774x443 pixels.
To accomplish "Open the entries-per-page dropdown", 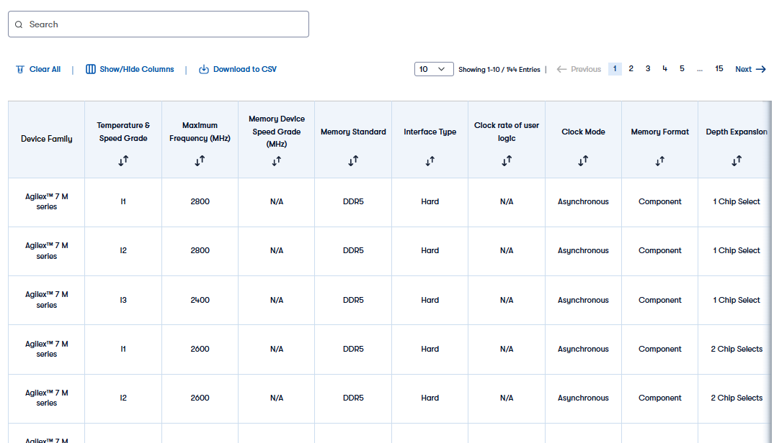I will click(x=434, y=69).
